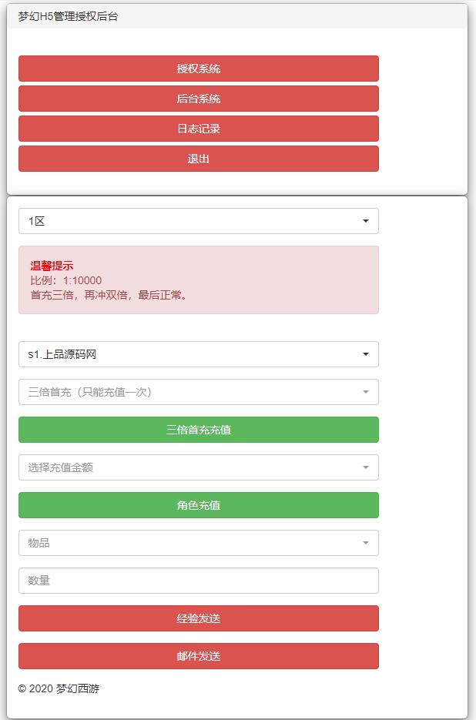Click the 经验发送 experience send button
The image size is (476, 720).
(x=196, y=618)
